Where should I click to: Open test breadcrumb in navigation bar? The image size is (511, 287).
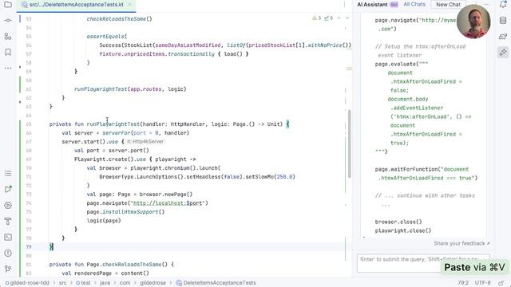83,283
